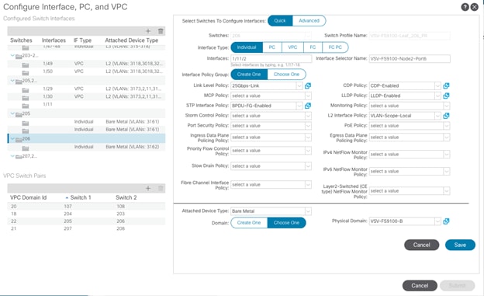
Task: Select VPC Domain Id 20 row
Action: coord(86,207)
